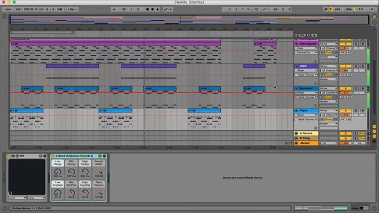379x213 pixels.
Task: Select the Low Decay macro label
Action: coord(57,163)
